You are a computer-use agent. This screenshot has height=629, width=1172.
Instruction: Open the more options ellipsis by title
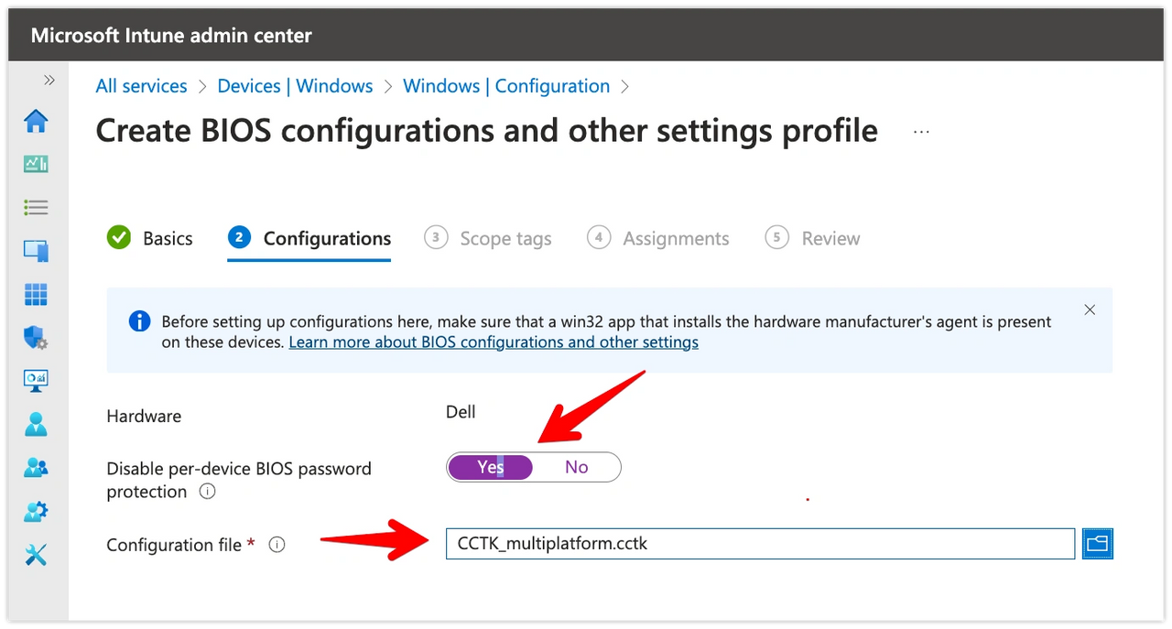(921, 132)
